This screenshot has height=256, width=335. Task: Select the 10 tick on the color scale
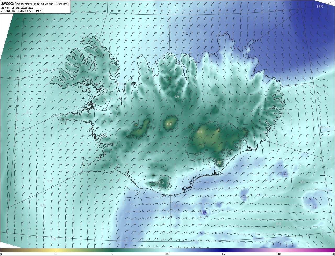click(x=167, y=254)
